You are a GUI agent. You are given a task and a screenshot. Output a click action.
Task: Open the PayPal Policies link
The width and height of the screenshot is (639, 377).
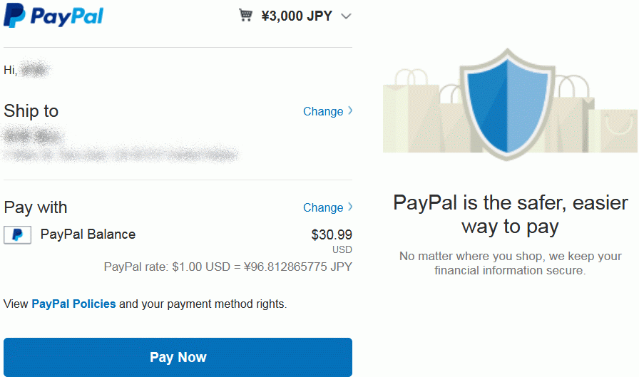pyautogui.click(x=73, y=304)
